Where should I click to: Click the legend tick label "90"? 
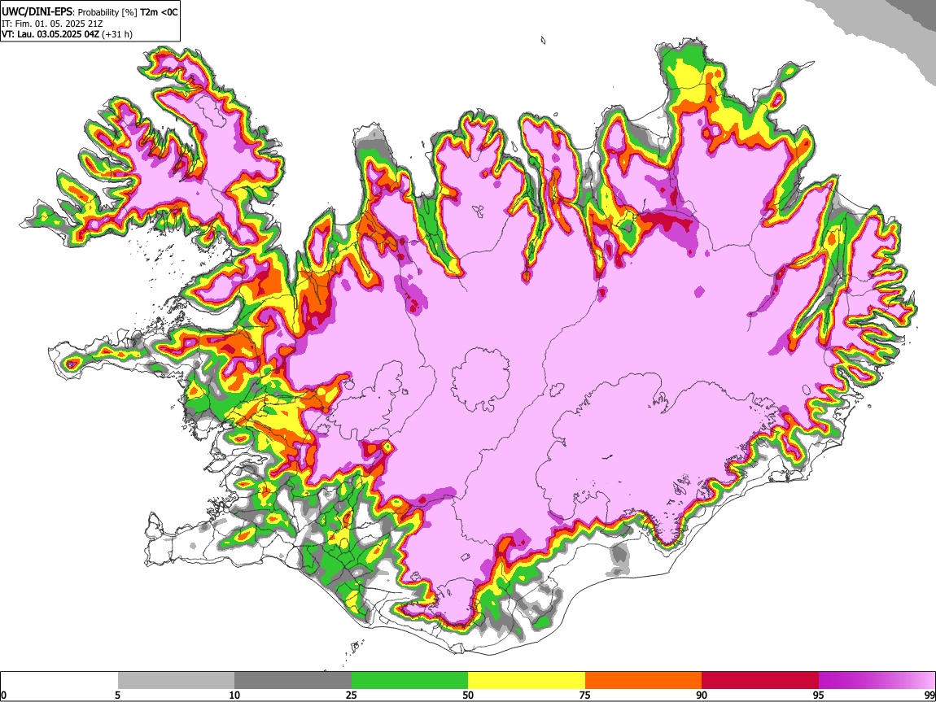coord(702,695)
